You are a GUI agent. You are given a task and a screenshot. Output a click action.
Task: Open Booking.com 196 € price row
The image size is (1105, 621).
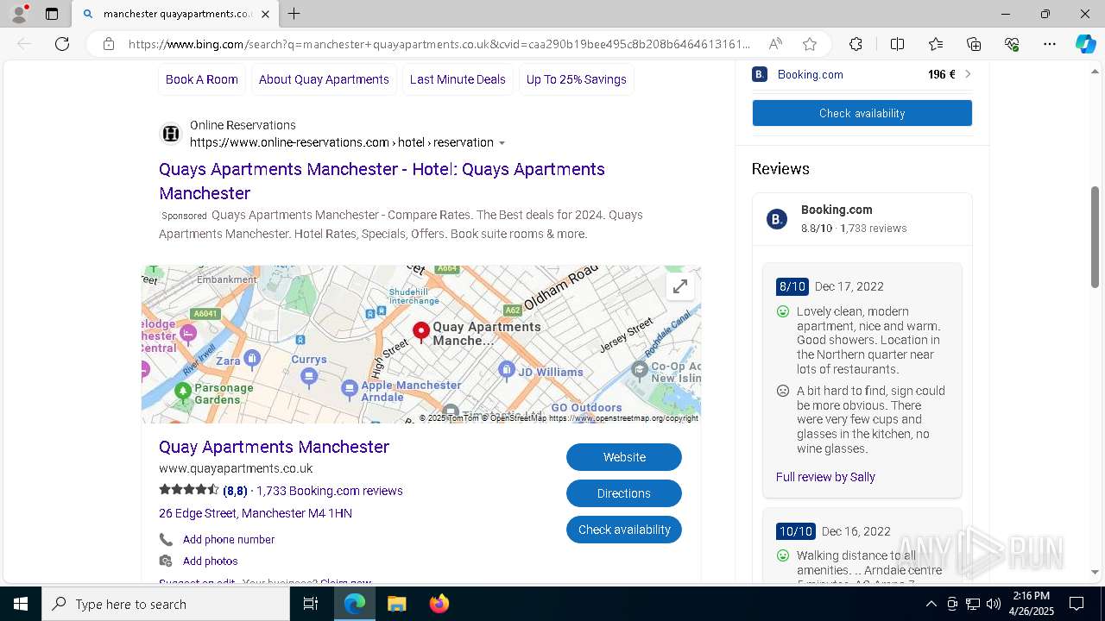point(862,74)
